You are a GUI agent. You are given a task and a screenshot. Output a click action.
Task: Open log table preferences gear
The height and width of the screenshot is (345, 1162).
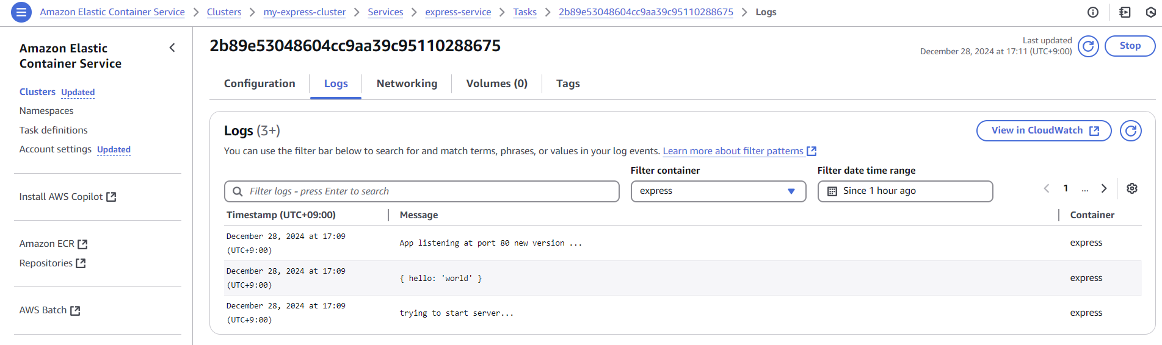click(x=1132, y=188)
